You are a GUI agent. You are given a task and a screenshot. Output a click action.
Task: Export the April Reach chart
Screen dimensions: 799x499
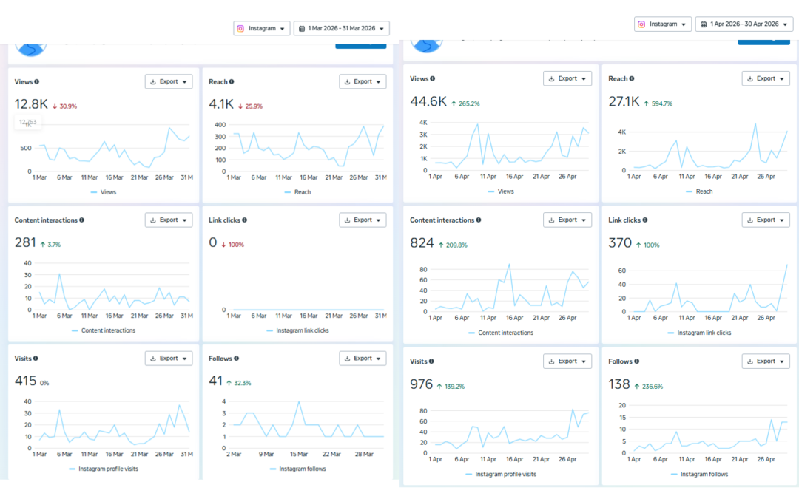click(766, 78)
